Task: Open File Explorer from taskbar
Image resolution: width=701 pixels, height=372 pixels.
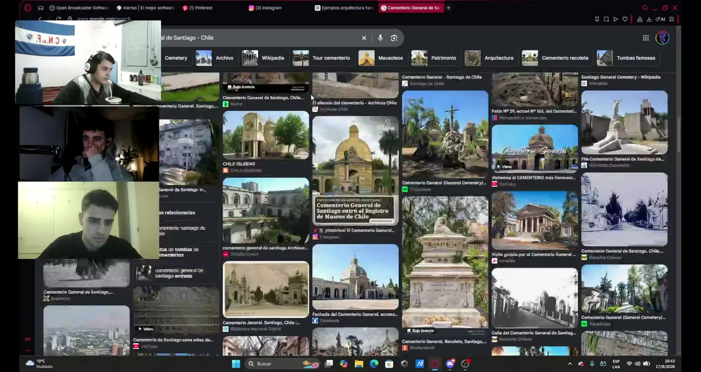Action: click(359, 364)
